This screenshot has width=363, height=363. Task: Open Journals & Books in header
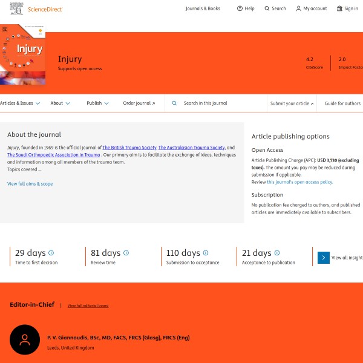pyautogui.click(x=203, y=8)
